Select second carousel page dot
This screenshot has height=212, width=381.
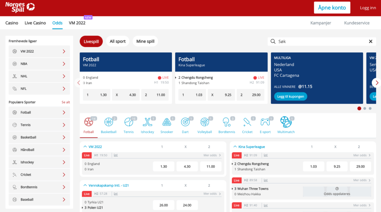coord(365,108)
